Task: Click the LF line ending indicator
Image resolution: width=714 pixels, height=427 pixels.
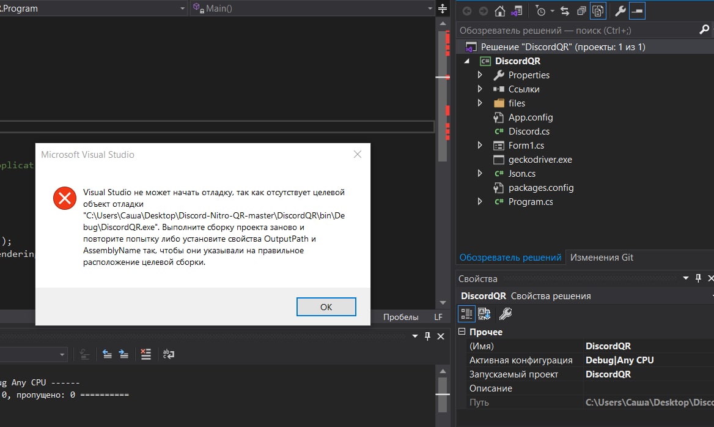Action: (438, 317)
